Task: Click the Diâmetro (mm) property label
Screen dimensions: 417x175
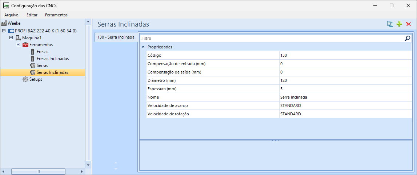Action: 162,80
